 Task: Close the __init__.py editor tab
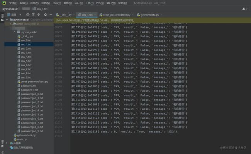click(x=74, y=15)
